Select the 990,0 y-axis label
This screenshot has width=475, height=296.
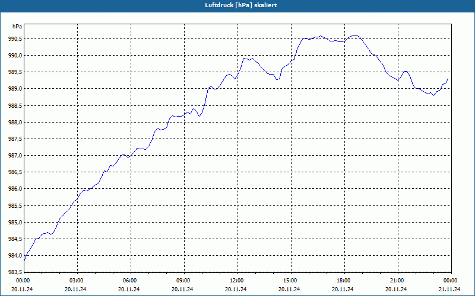coord(14,56)
